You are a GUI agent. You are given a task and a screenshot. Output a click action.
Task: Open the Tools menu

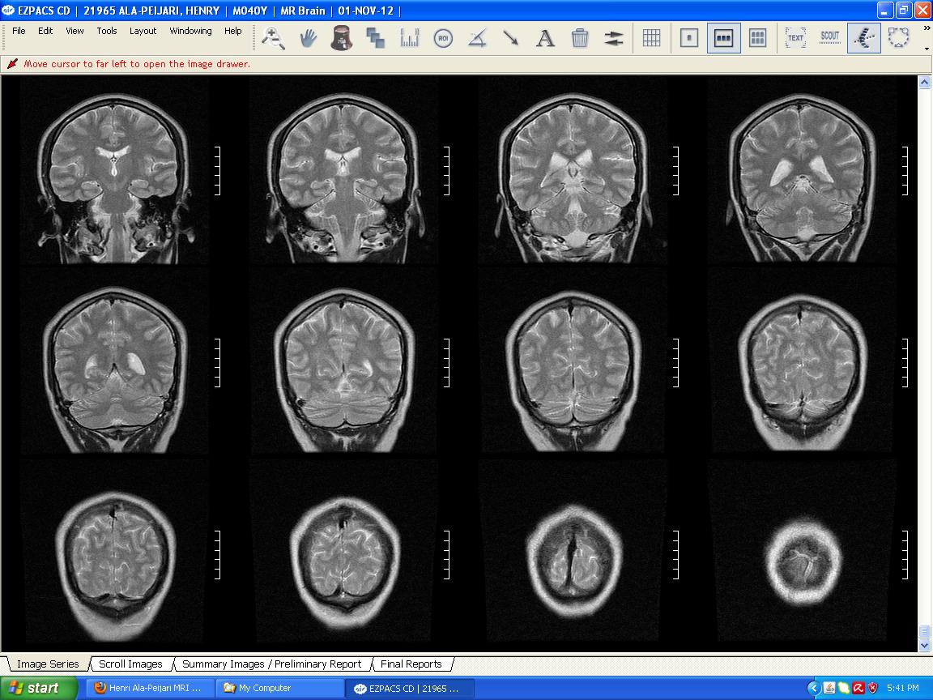click(x=107, y=31)
